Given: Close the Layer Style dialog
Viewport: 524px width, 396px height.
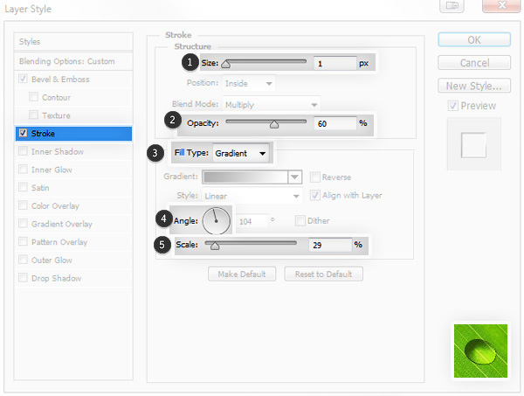Looking at the screenshot, I should click(x=501, y=5).
